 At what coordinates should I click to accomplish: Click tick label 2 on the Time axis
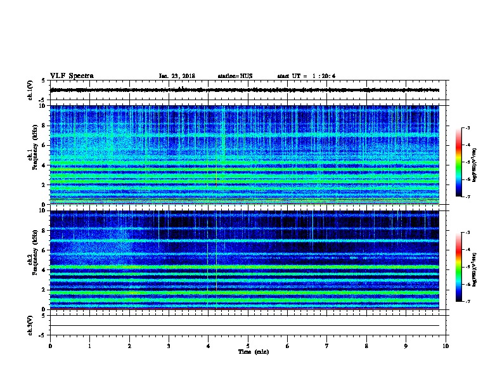tap(129, 346)
